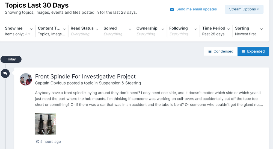Viewport: 273px width, 149px height.
Task: Open the Read Status filter
Action: click(x=85, y=31)
